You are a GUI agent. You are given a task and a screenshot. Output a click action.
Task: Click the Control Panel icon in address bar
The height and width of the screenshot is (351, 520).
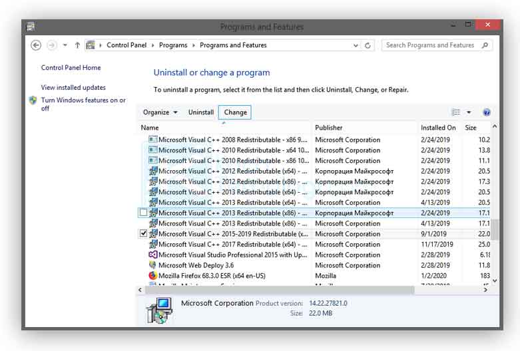pos(90,45)
